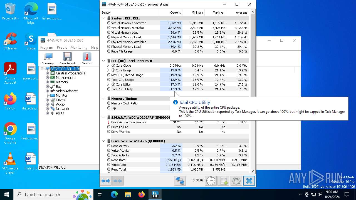Open VLC media player desktop shortcut
This screenshot has width=356, height=200.
[10, 163]
